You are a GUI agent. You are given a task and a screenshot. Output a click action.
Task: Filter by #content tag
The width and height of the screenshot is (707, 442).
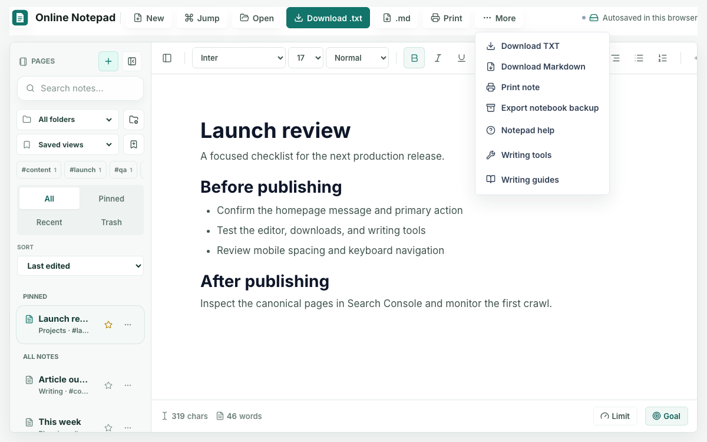[x=39, y=170]
